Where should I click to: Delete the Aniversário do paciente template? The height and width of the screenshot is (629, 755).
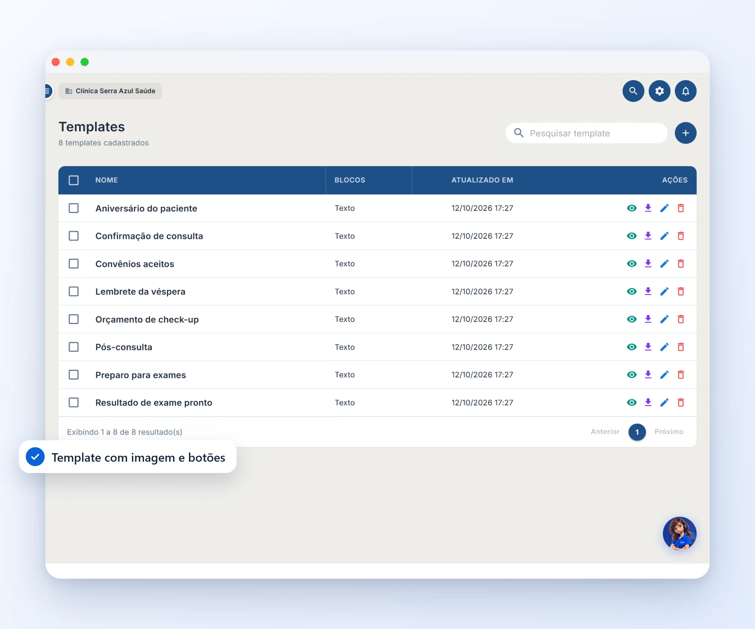(680, 208)
